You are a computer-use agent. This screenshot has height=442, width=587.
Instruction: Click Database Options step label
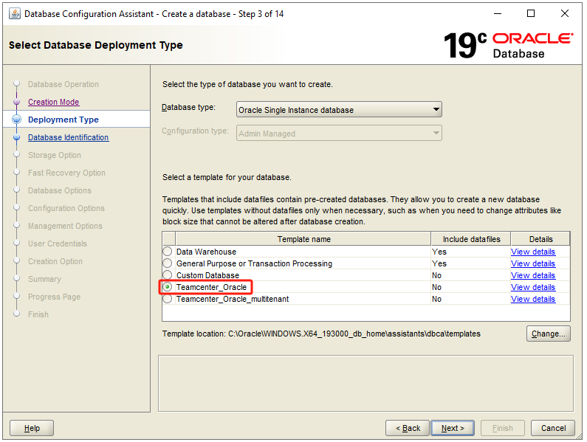60,190
